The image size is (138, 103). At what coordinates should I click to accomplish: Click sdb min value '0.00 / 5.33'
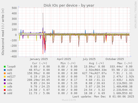[x=68, y=87]
